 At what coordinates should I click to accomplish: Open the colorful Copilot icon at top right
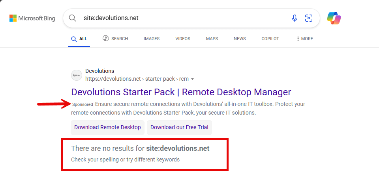point(334,18)
